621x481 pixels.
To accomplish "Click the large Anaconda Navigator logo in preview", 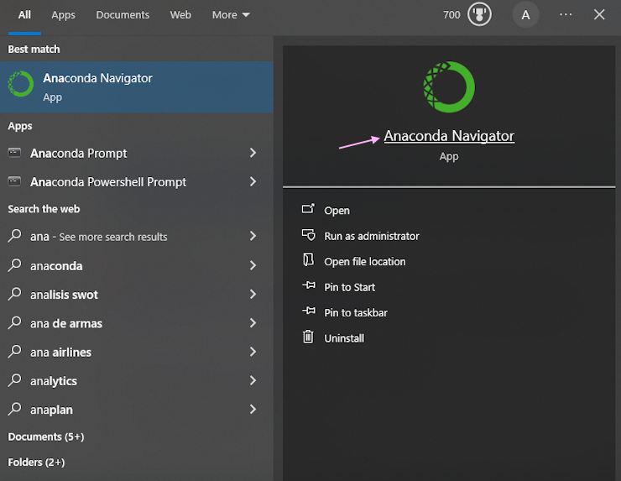I will click(x=449, y=86).
